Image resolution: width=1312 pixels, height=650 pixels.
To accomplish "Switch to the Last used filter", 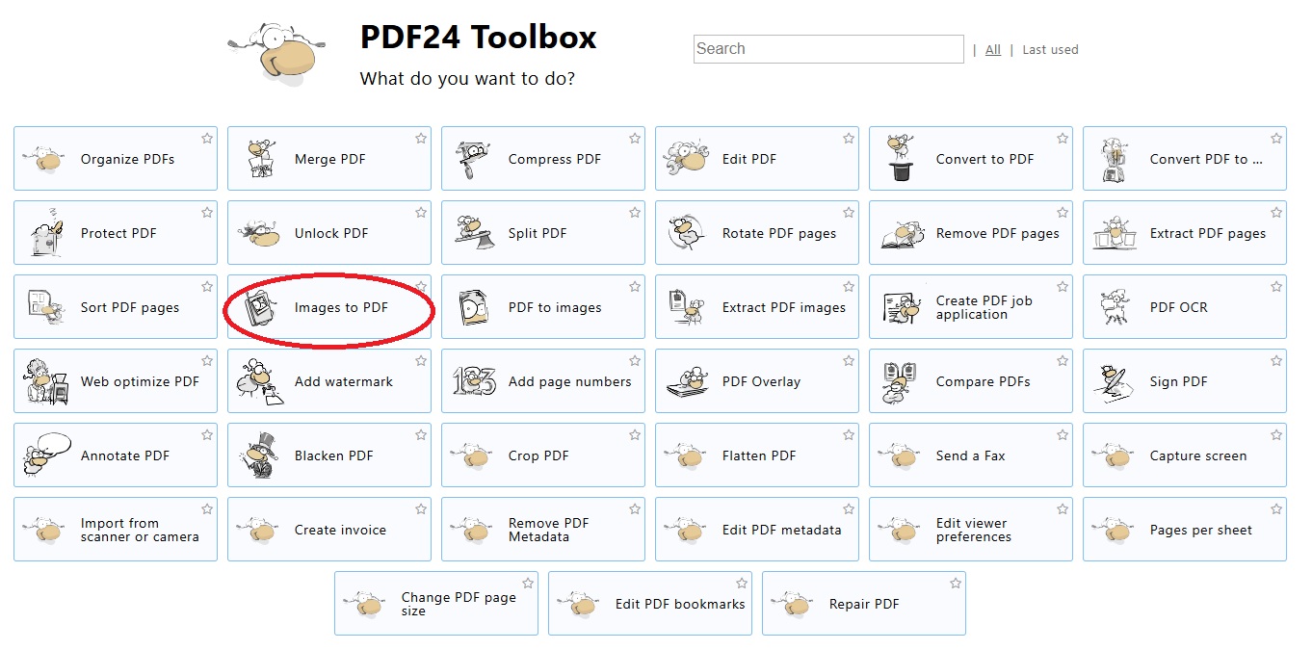I will coord(1050,50).
